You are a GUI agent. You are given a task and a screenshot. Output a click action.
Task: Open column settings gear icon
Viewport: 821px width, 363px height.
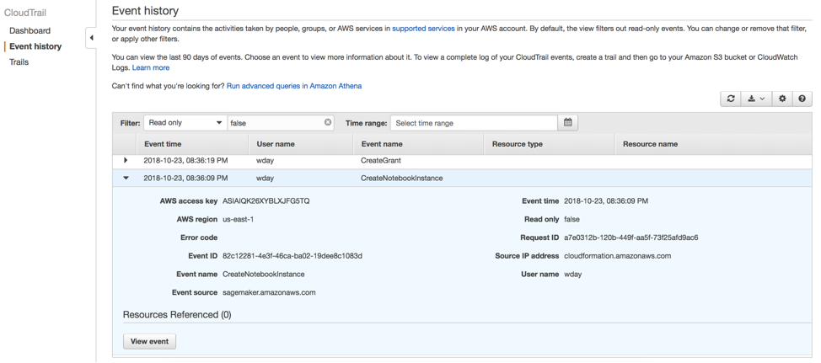[782, 99]
